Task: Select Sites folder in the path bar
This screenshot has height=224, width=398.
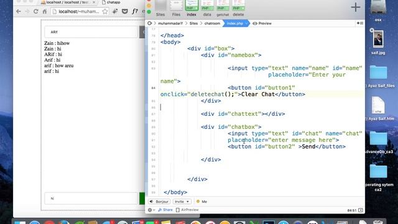Action: pyautogui.click(x=193, y=24)
